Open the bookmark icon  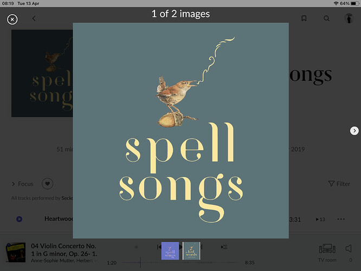[x=304, y=18]
